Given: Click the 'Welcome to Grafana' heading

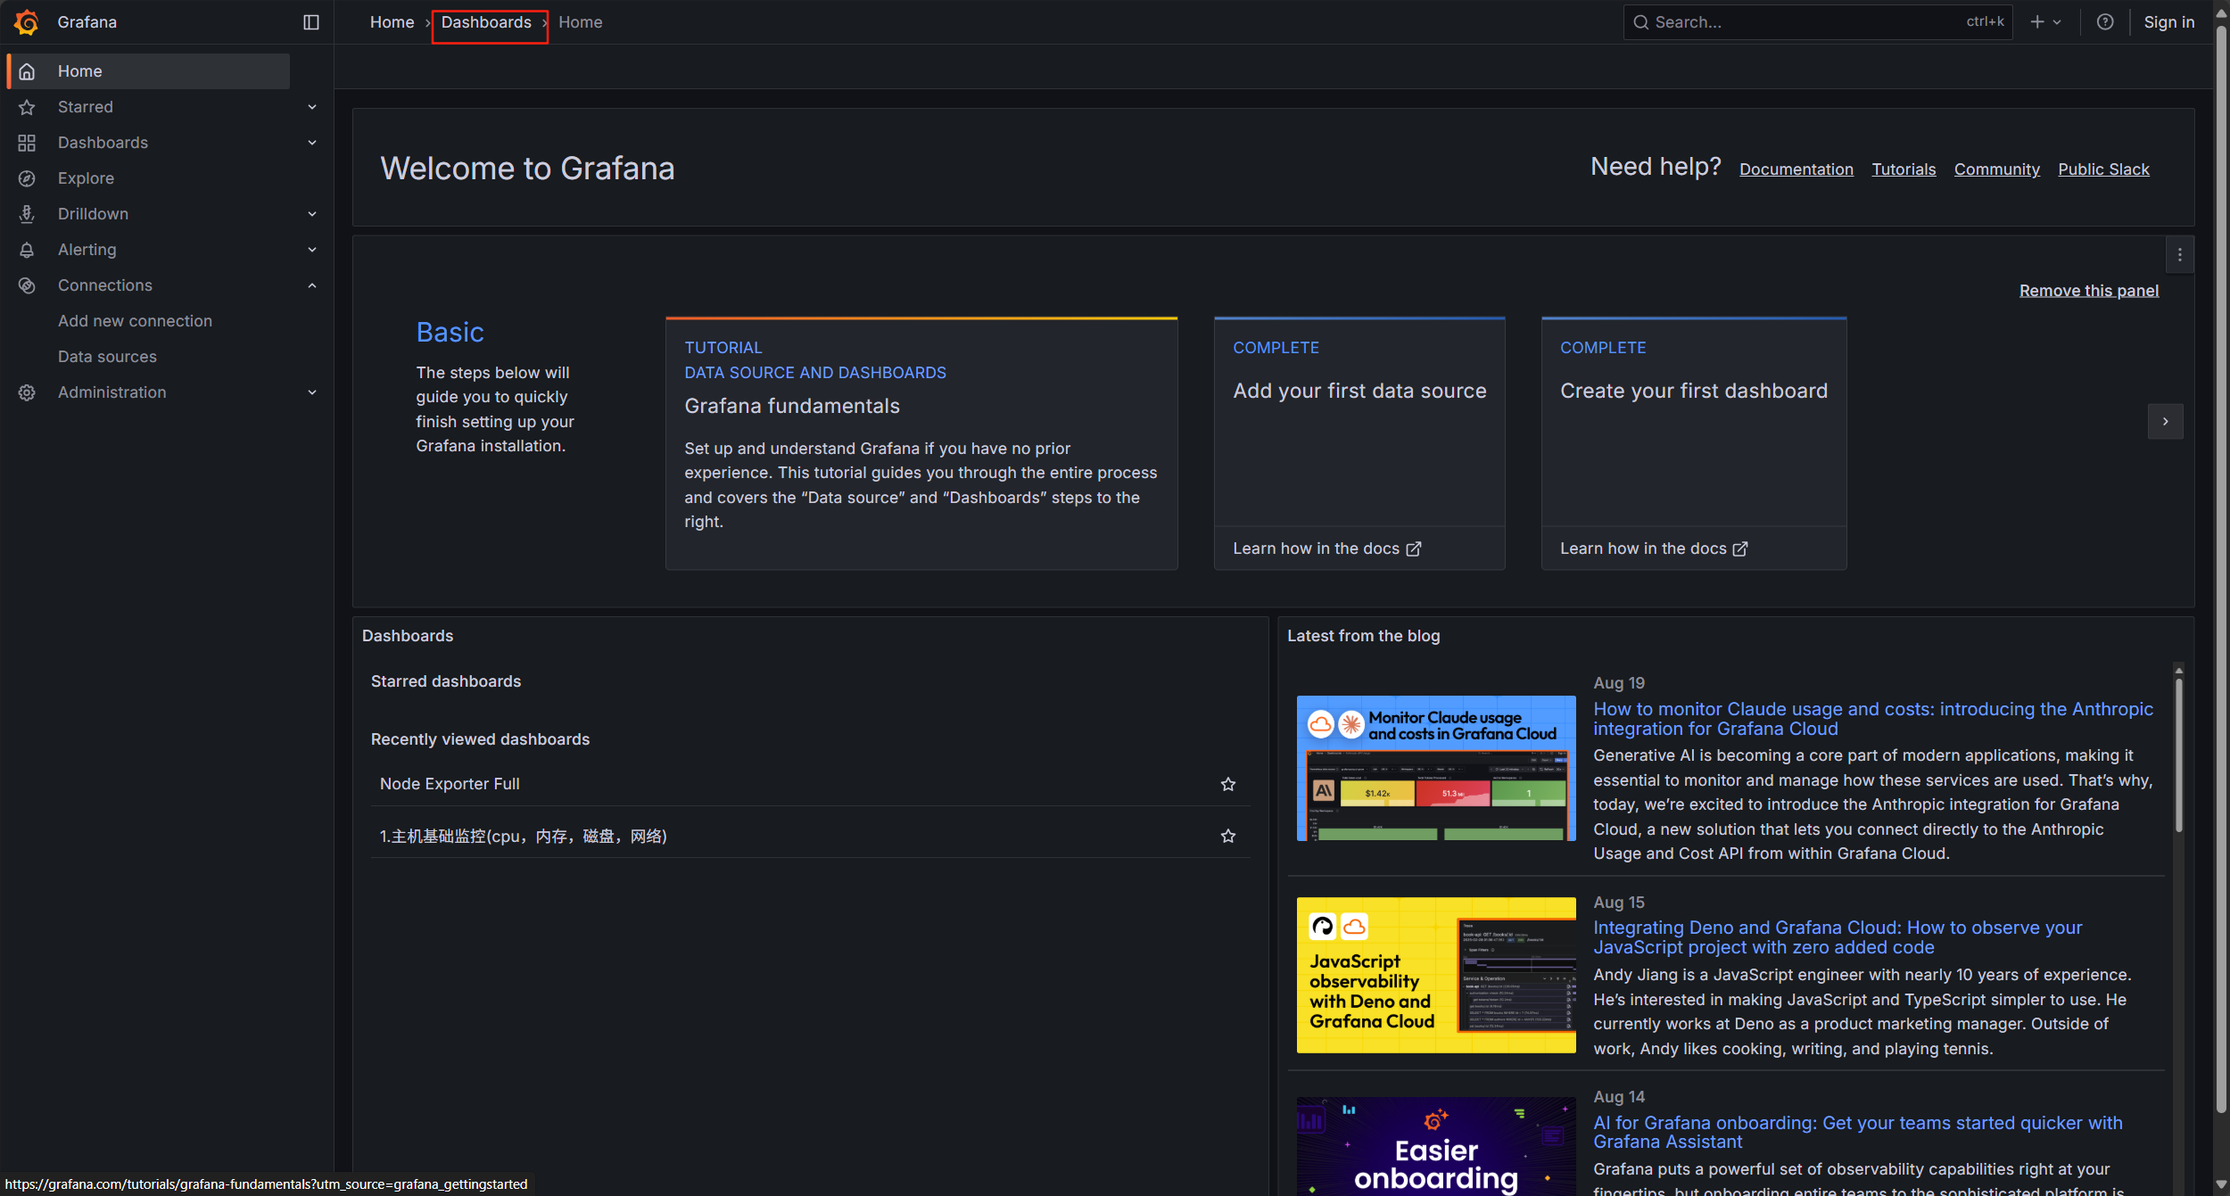Looking at the screenshot, I should pos(527,169).
